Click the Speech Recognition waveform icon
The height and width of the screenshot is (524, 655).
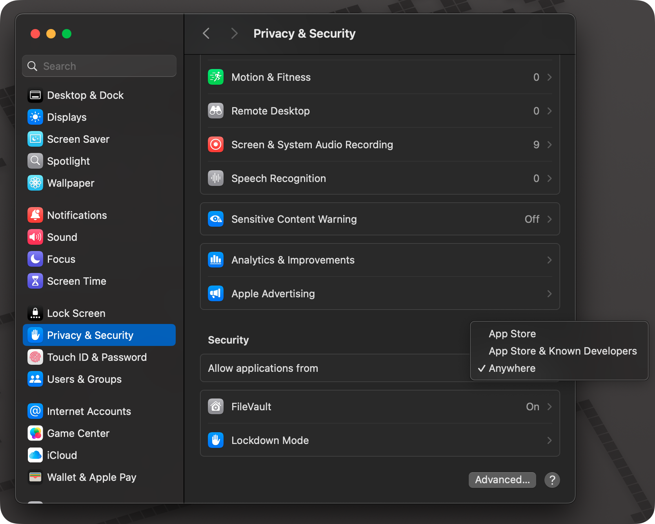point(216,178)
